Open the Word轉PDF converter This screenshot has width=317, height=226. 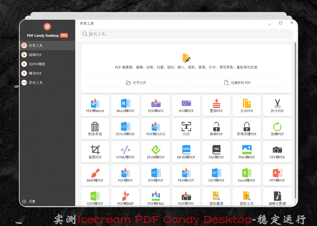coord(125,106)
